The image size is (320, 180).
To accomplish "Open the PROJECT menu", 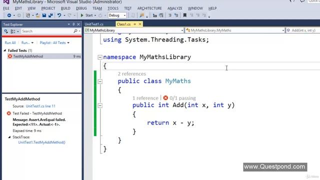I will pyautogui.click(x=48, y=8).
